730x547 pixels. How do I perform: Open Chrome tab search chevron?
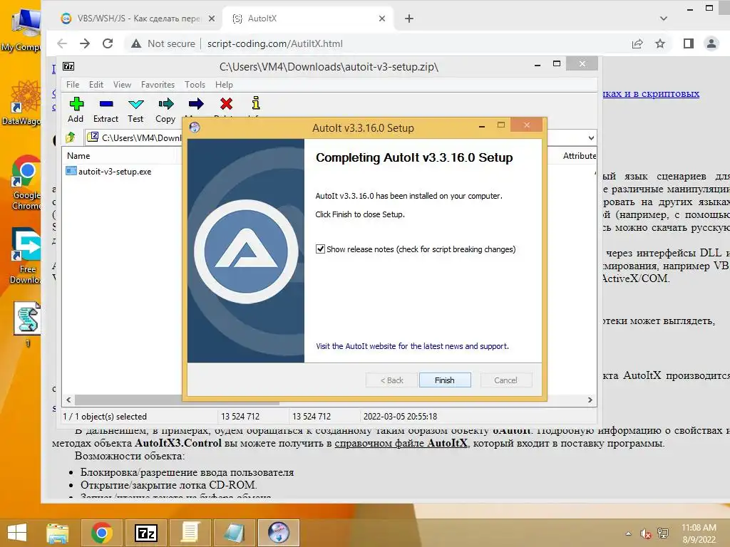coord(664,19)
